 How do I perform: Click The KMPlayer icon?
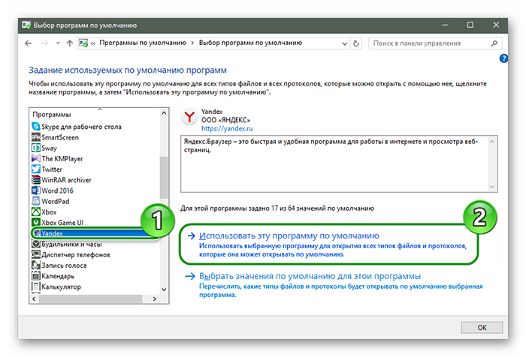click(35, 158)
